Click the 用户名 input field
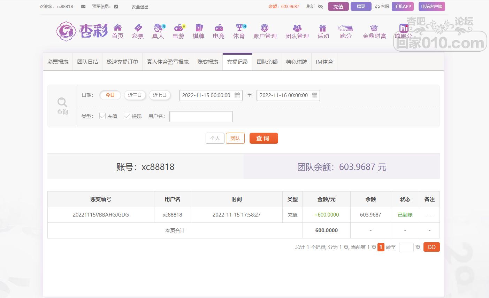 tap(201, 117)
